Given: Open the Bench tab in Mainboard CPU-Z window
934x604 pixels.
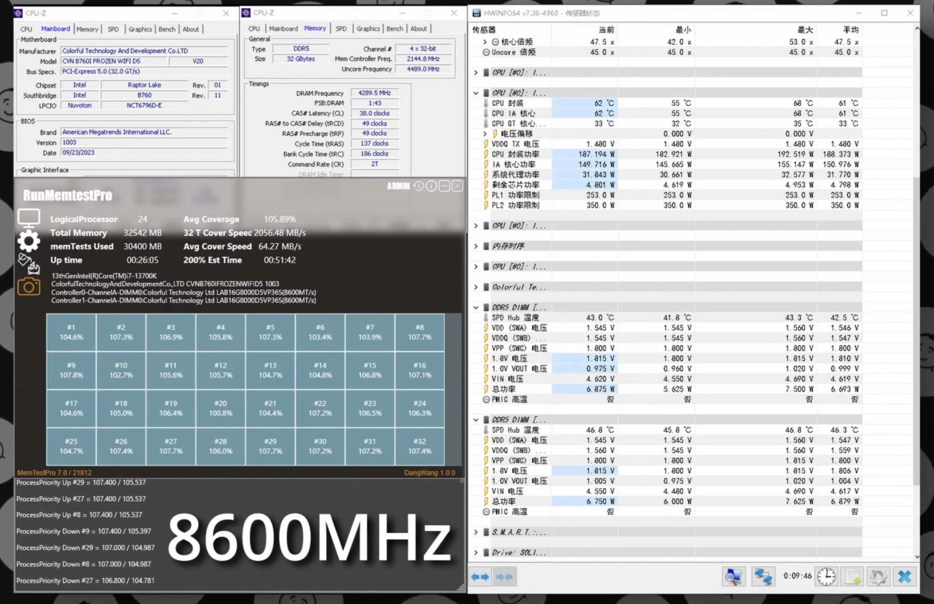Looking at the screenshot, I should 167,29.
